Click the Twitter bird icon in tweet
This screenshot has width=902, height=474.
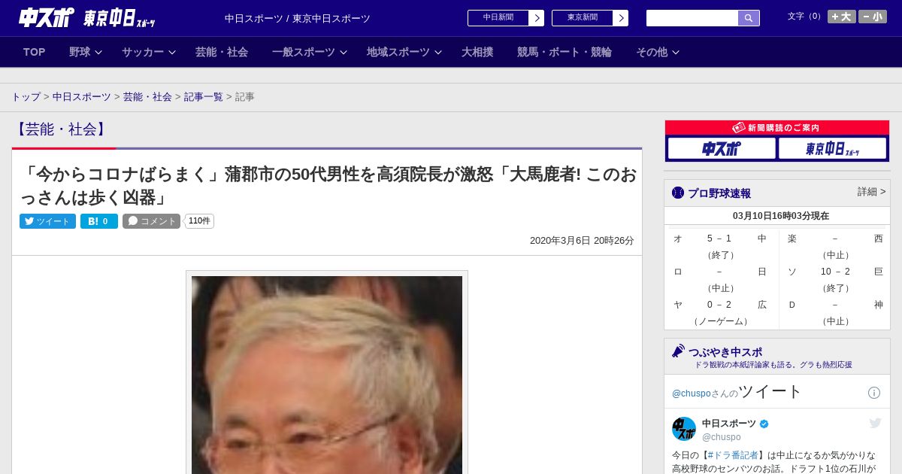click(875, 424)
